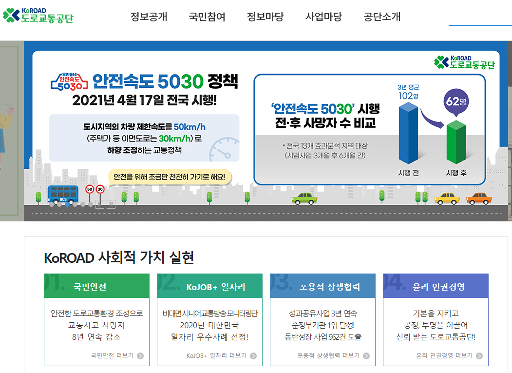Click the KoROAD 도로교통공단 logo in header
The height and width of the screenshot is (373, 512).
click(38, 16)
